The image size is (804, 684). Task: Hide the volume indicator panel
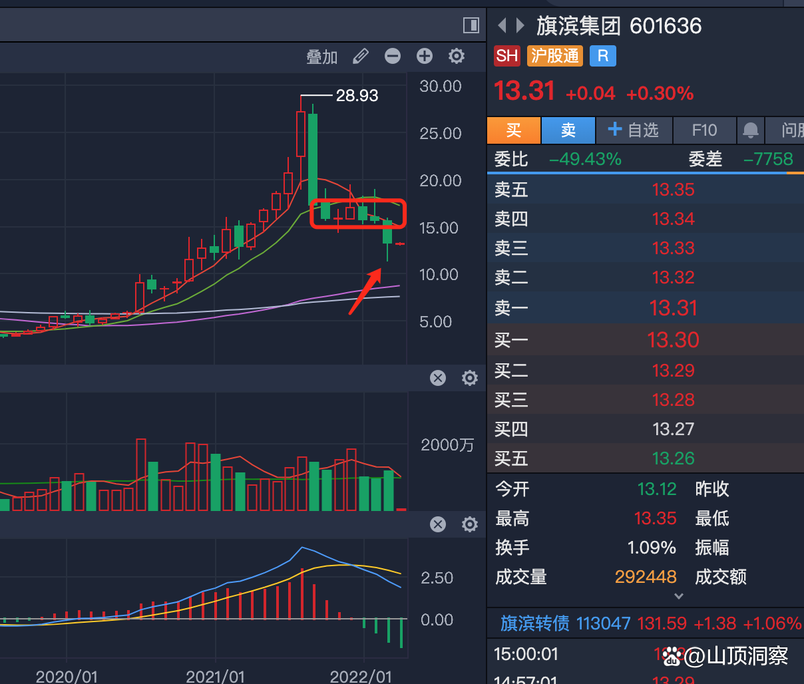click(438, 378)
